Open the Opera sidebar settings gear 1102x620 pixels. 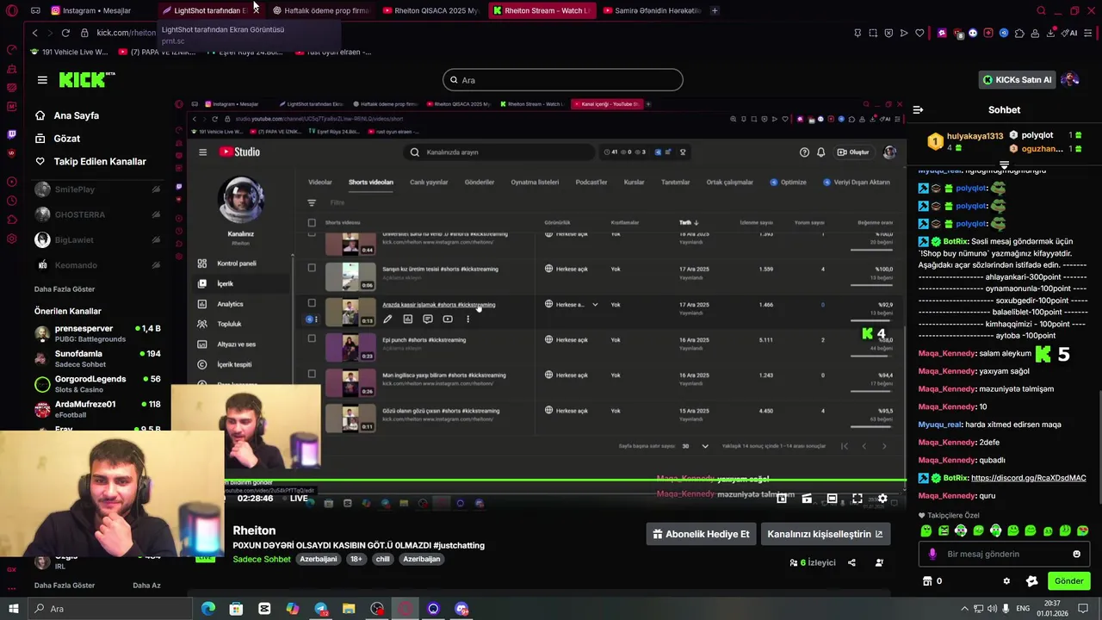click(x=11, y=239)
